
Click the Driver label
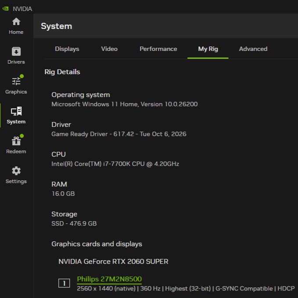(x=61, y=125)
